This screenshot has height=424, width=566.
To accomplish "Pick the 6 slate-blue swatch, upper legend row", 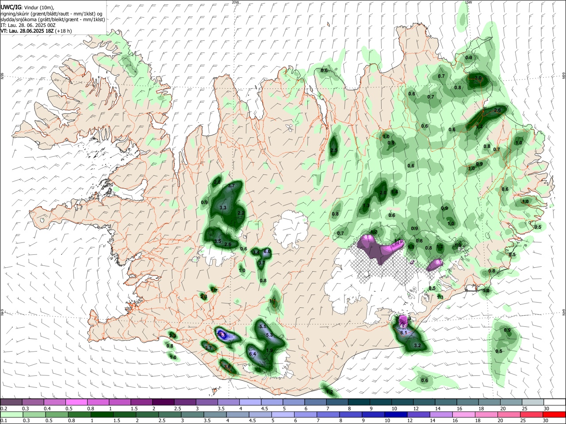I will [x=315, y=402].
